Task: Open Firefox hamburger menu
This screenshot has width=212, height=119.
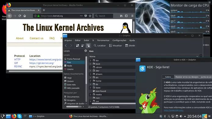Action: click(x=132, y=16)
